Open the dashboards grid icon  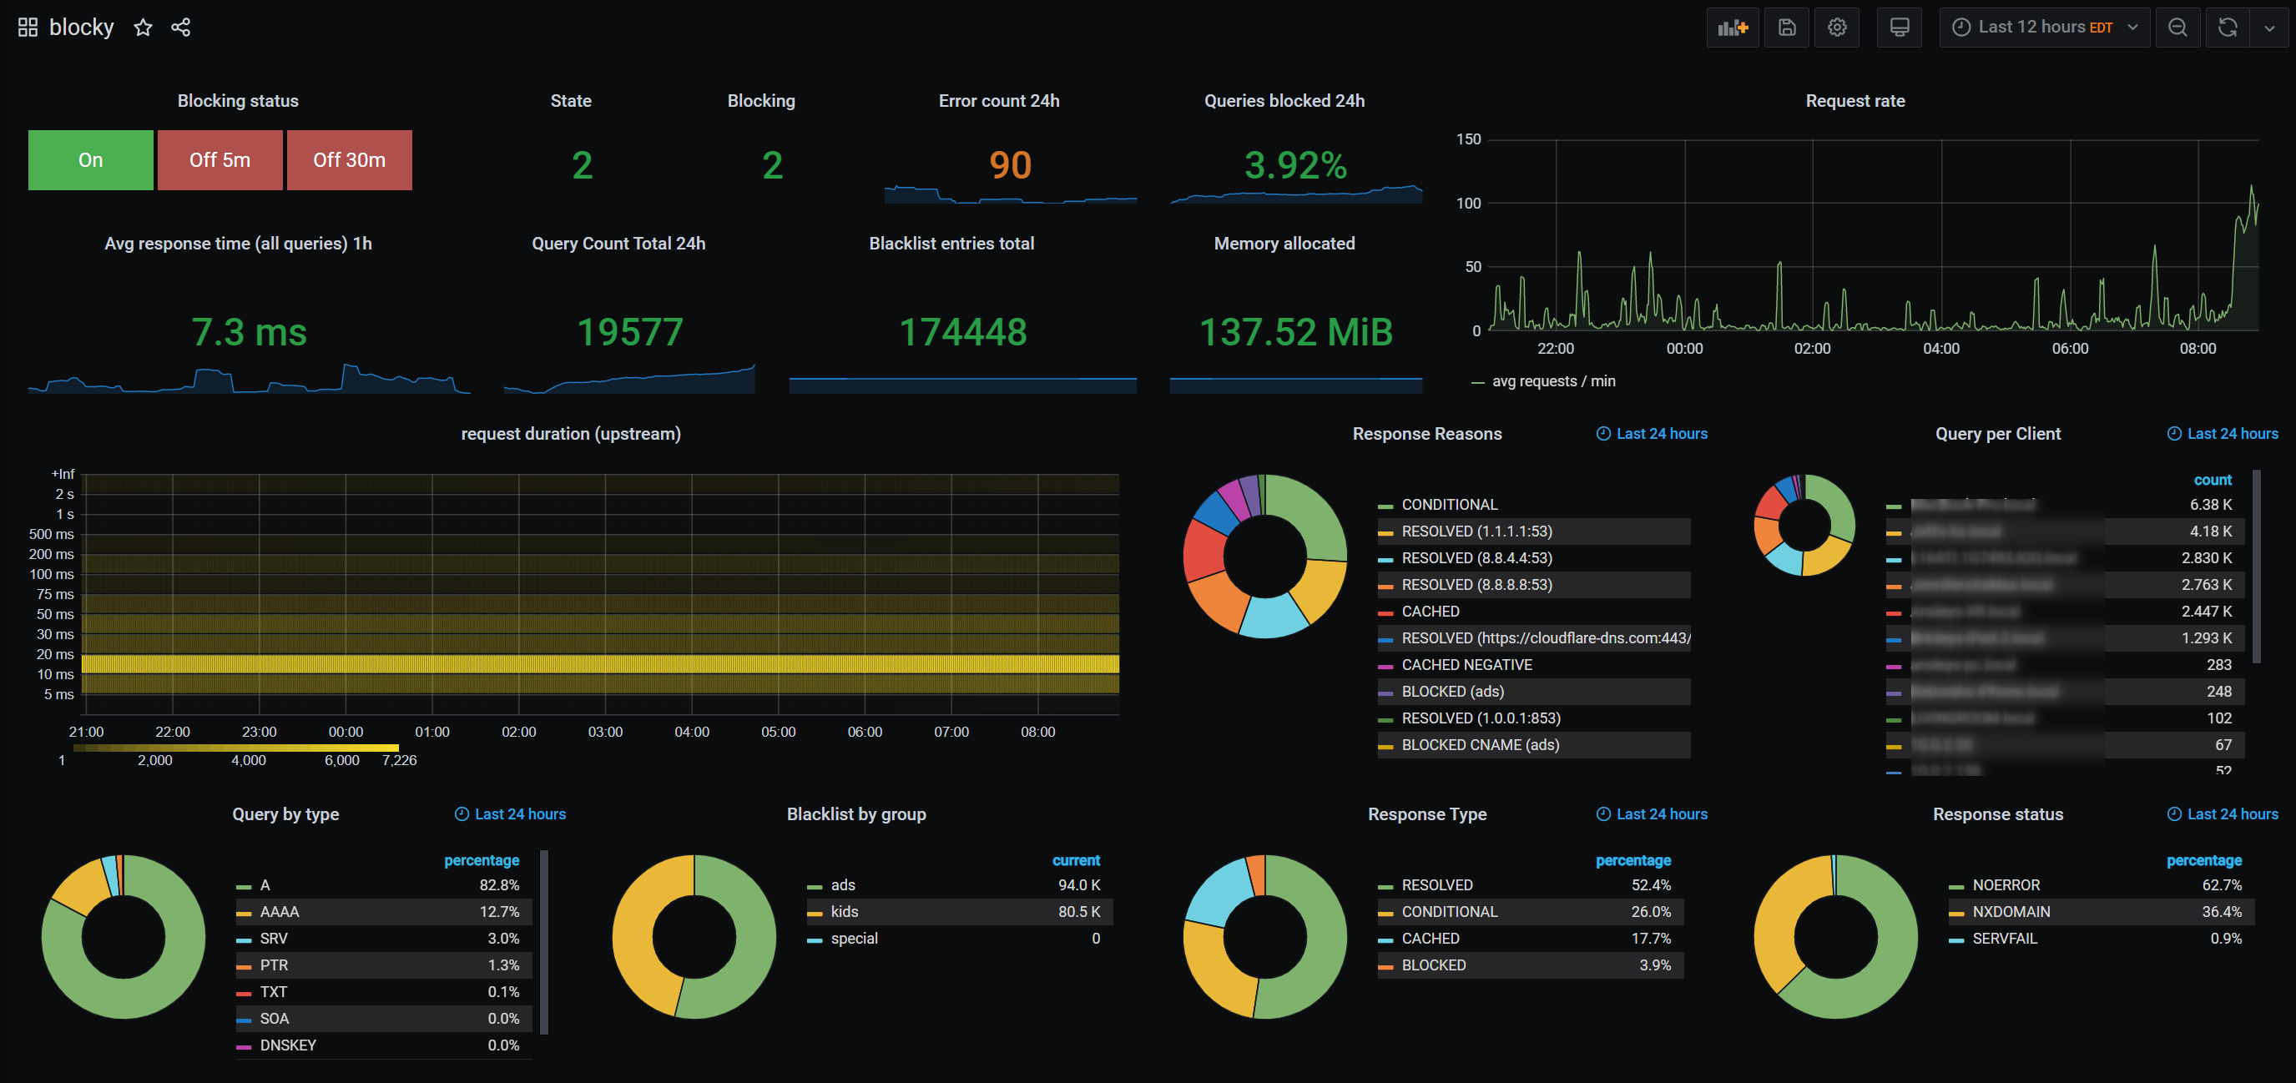[28, 28]
